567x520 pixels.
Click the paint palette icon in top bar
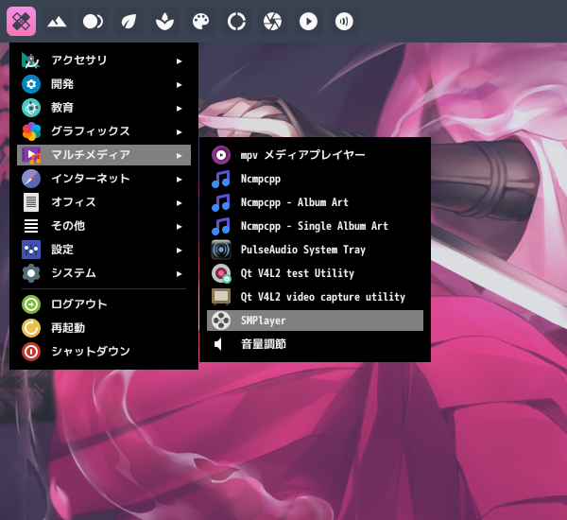click(200, 22)
